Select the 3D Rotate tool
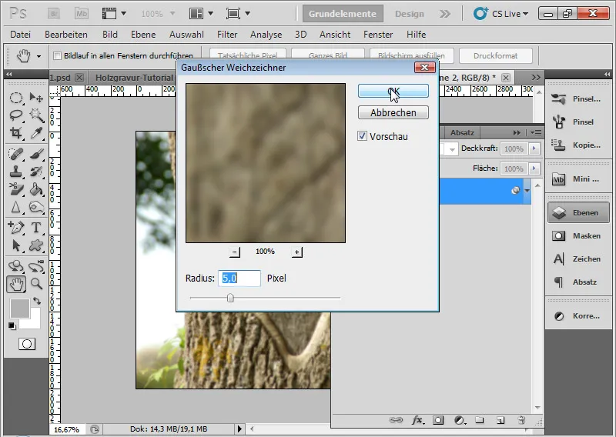616x437 pixels. pyautogui.click(x=15, y=265)
